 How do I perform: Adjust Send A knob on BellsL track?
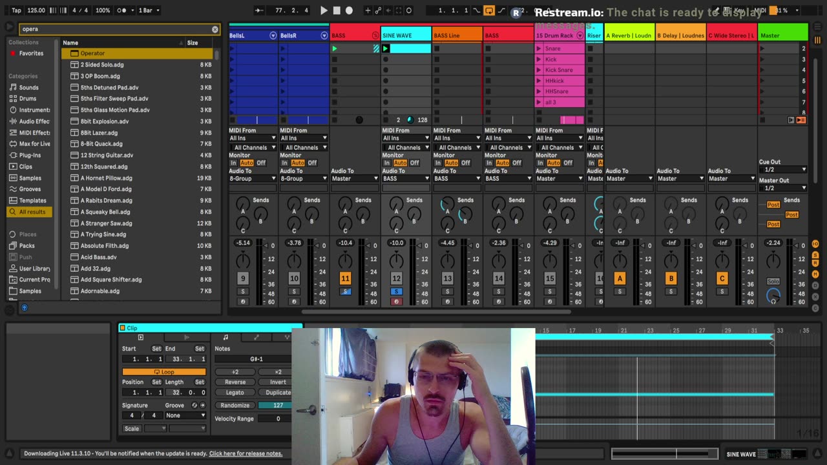243,204
